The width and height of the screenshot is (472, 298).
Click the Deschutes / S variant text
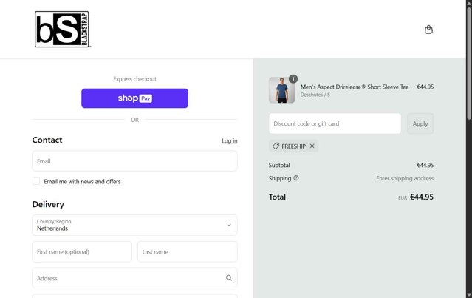pos(315,95)
